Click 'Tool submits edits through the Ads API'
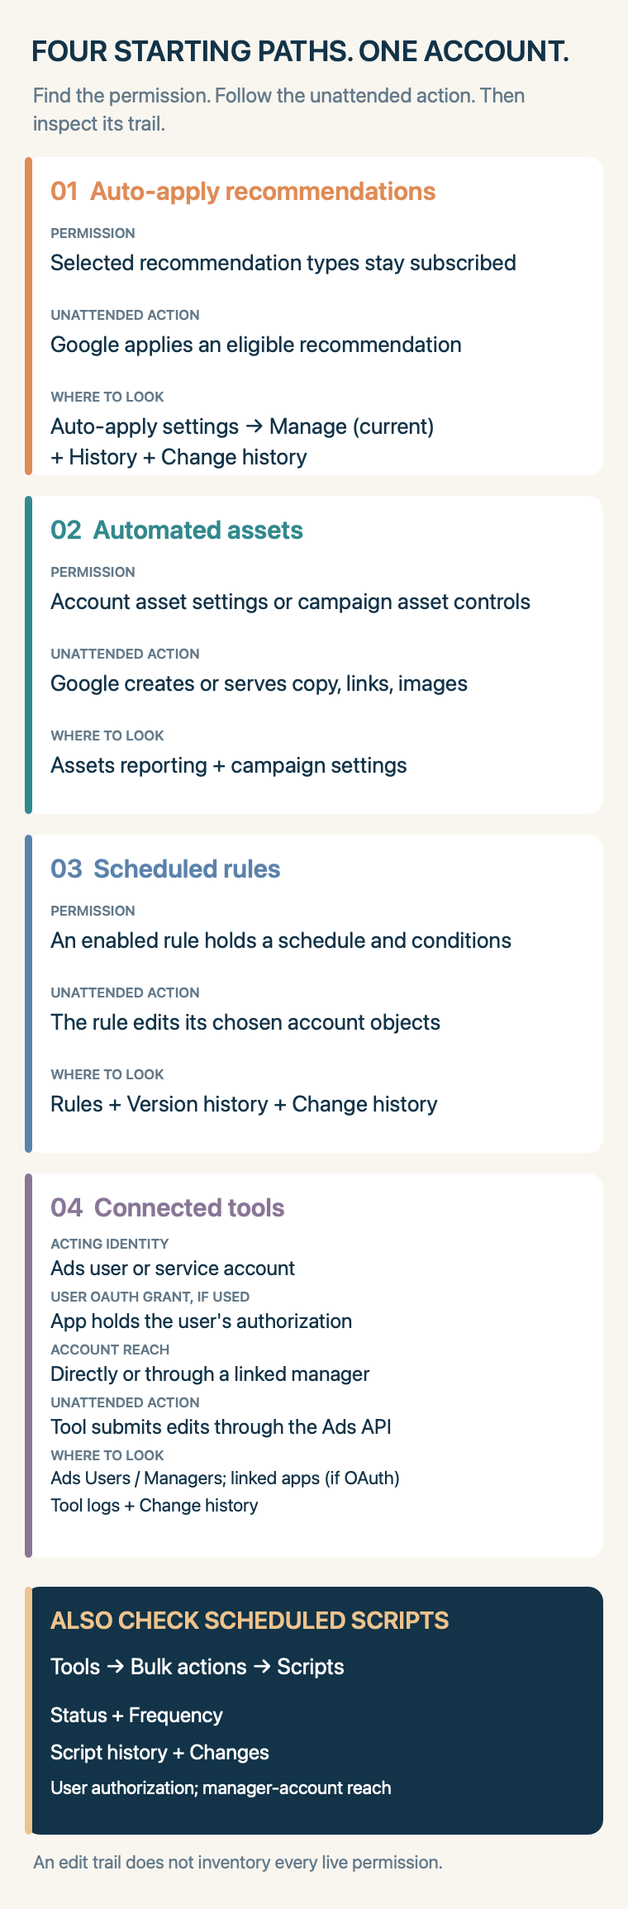Screen dimensions: 628x1909 221,1427
